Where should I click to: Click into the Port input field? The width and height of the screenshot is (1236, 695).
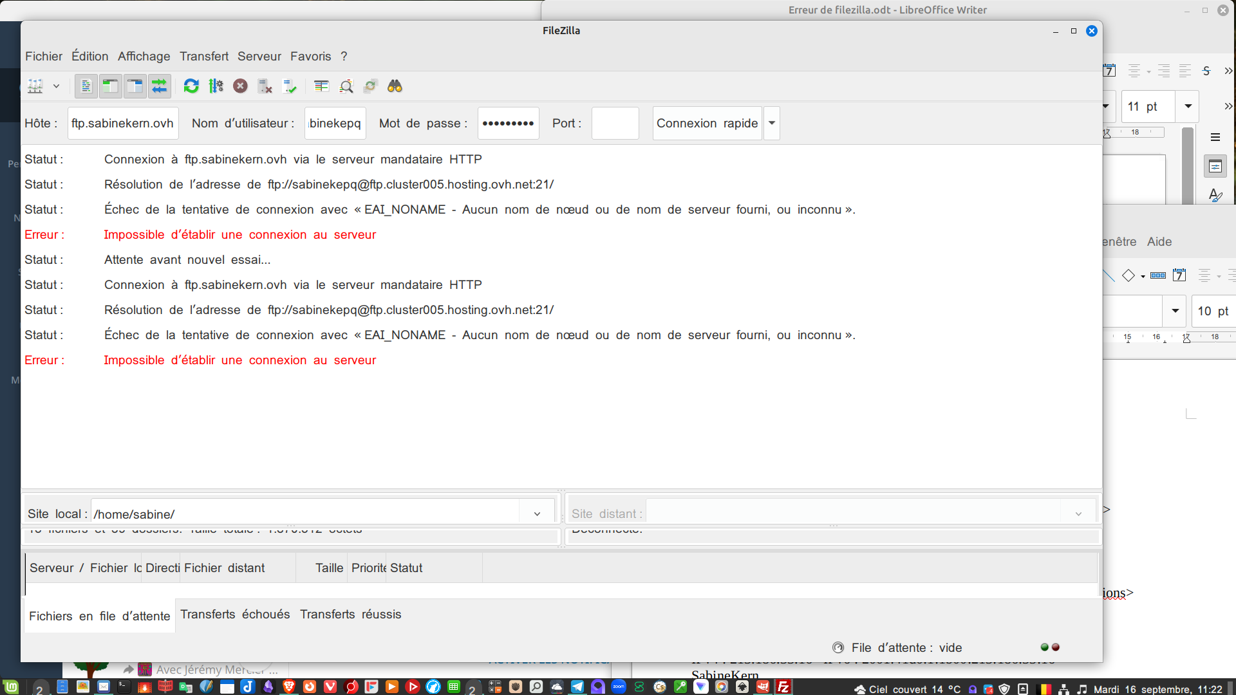tap(615, 123)
